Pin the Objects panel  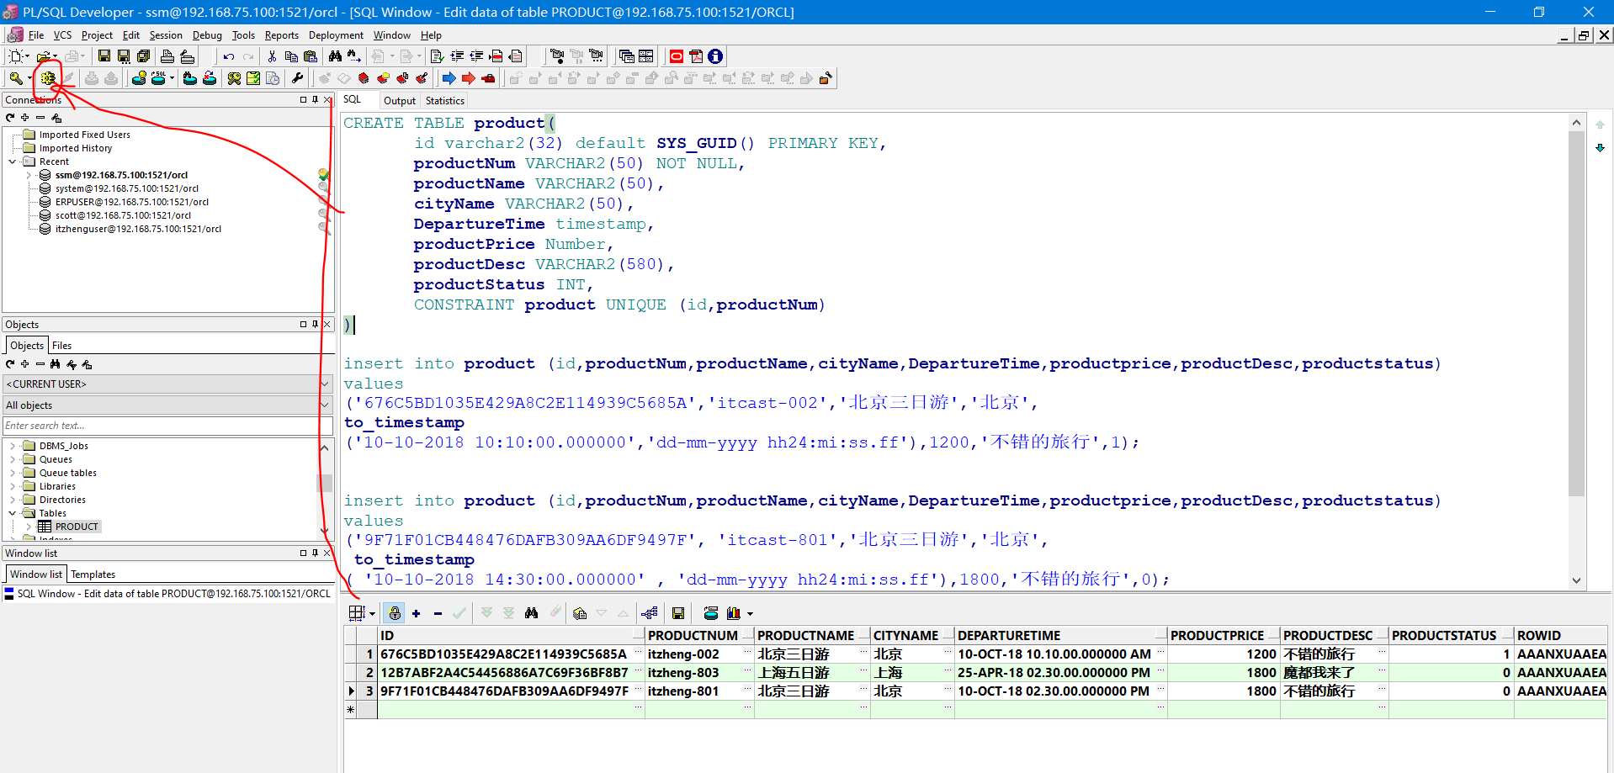click(316, 324)
